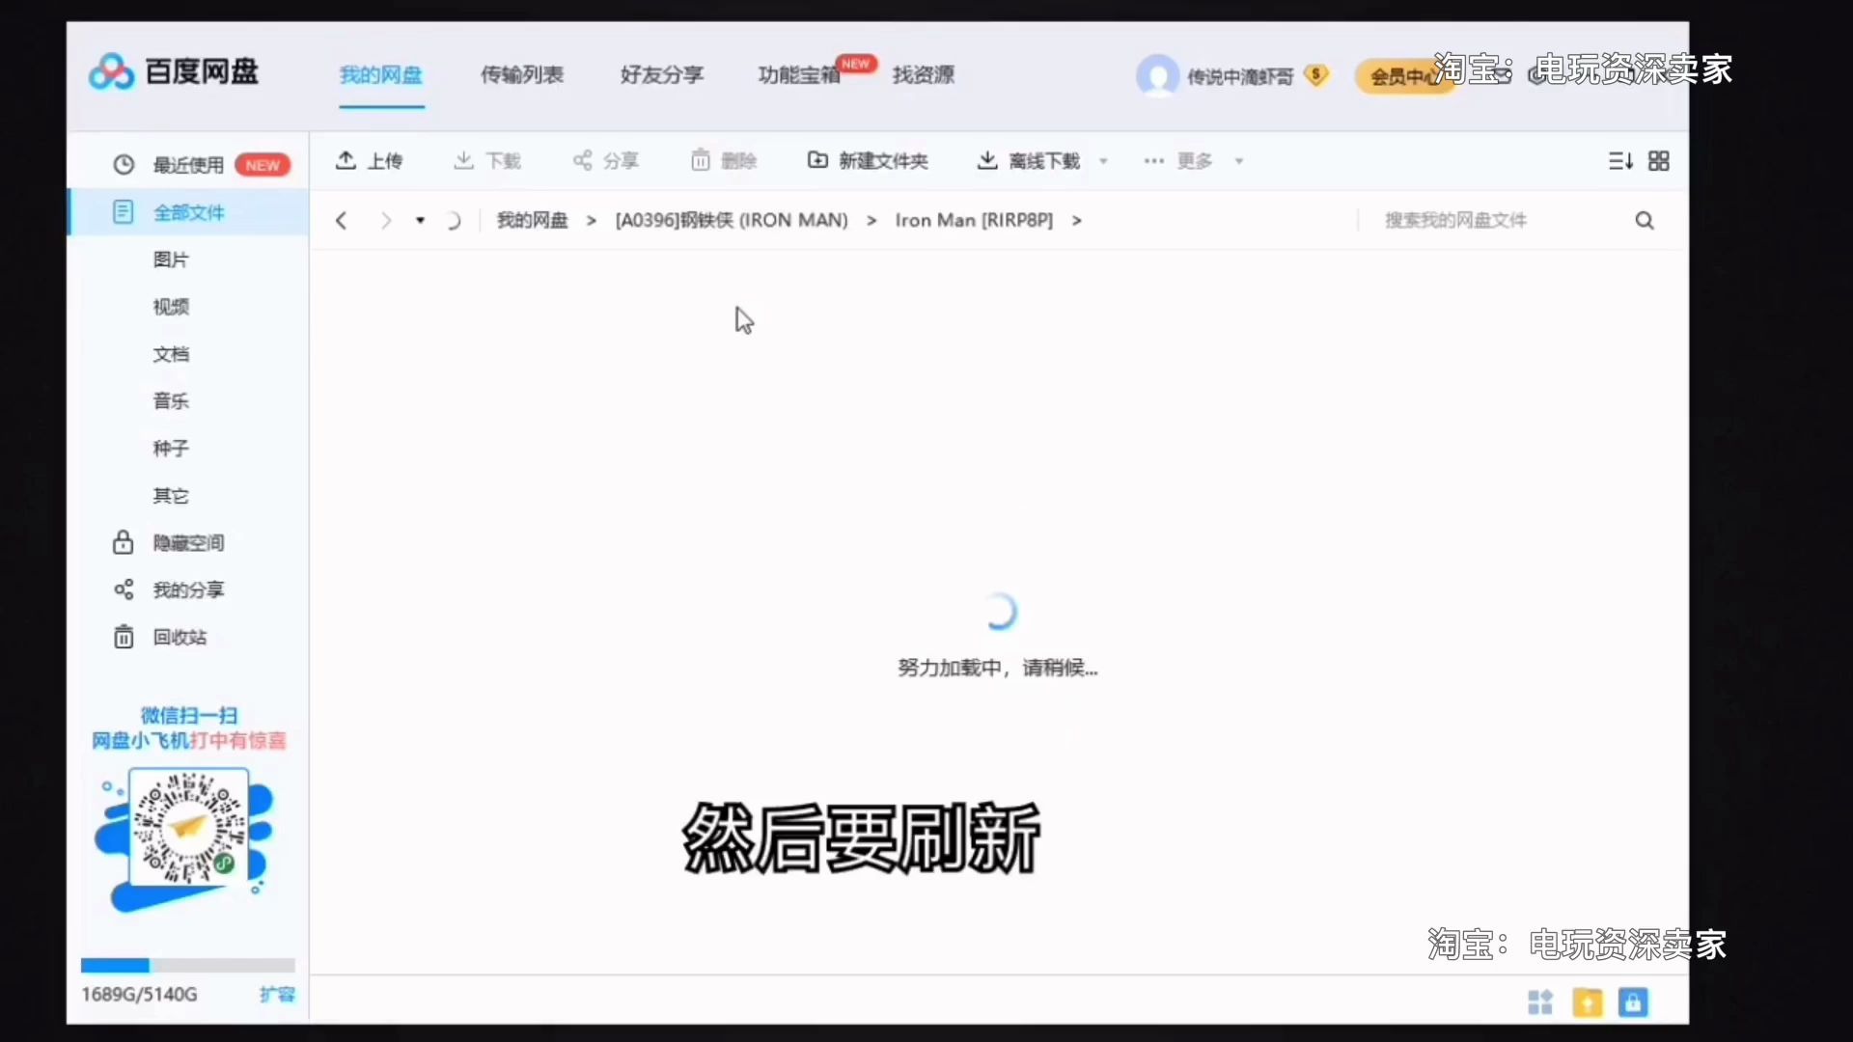Click the refresh icon in path bar
Image resolution: width=1853 pixels, height=1042 pixels.
(453, 221)
